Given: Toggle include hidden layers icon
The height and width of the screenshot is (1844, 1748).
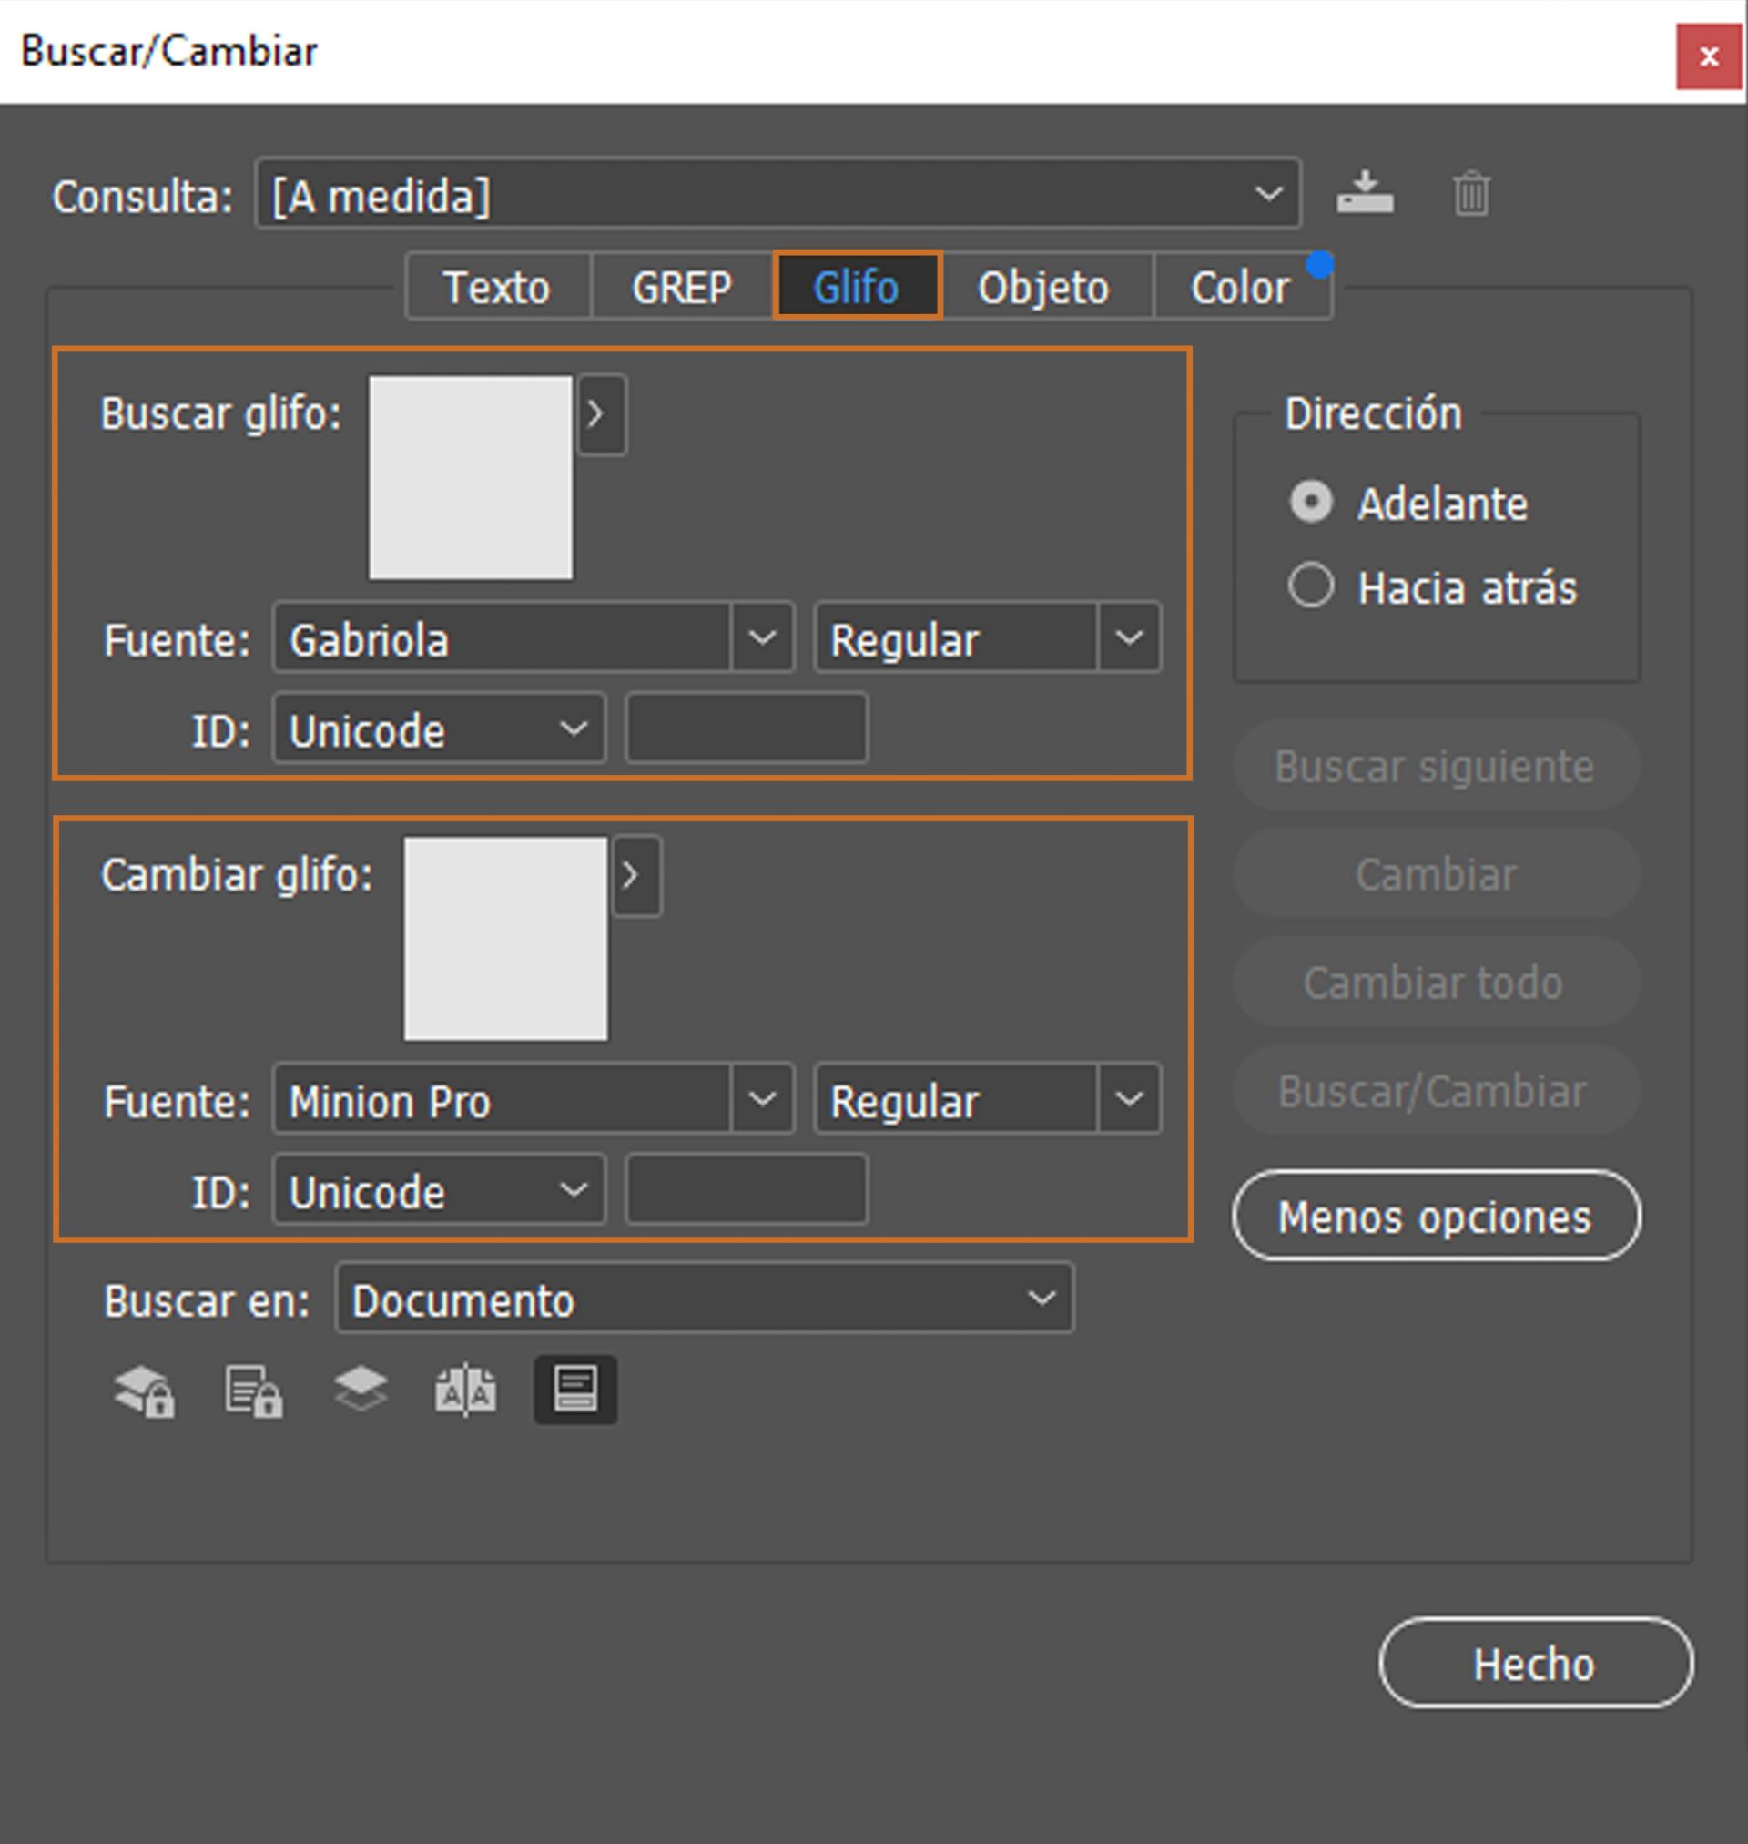Looking at the screenshot, I should click(361, 1390).
